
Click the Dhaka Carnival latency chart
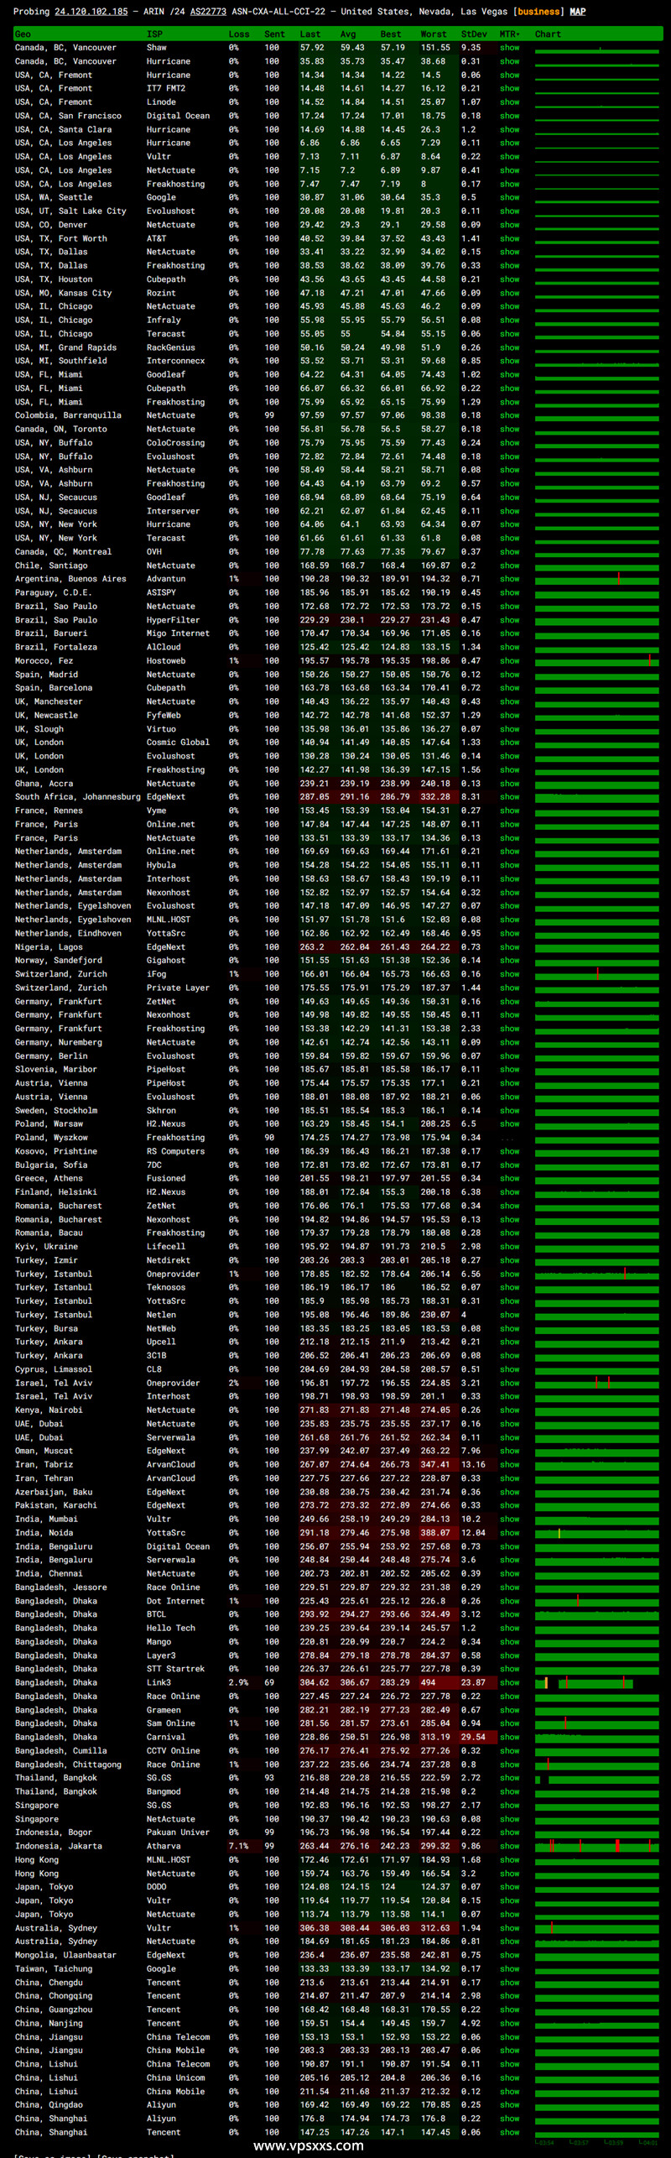tap(597, 1738)
